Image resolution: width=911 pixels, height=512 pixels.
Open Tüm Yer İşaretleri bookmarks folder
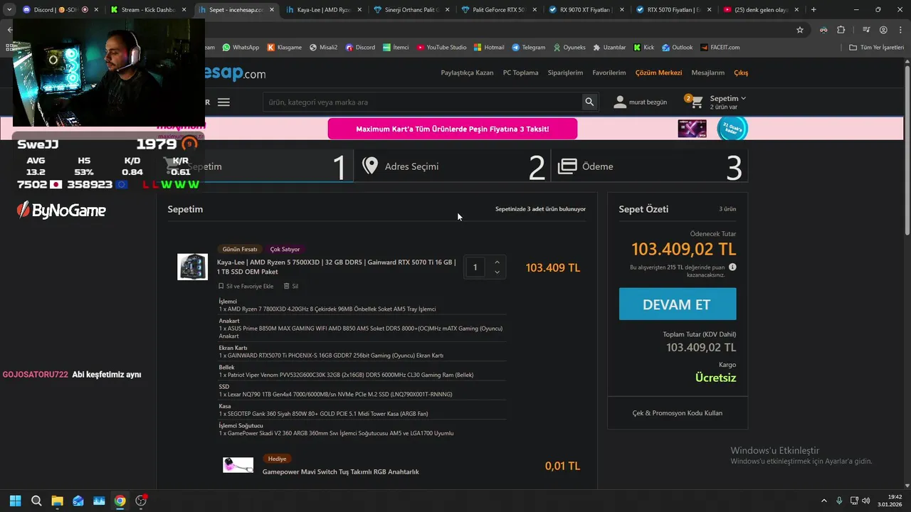[x=876, y=47]
